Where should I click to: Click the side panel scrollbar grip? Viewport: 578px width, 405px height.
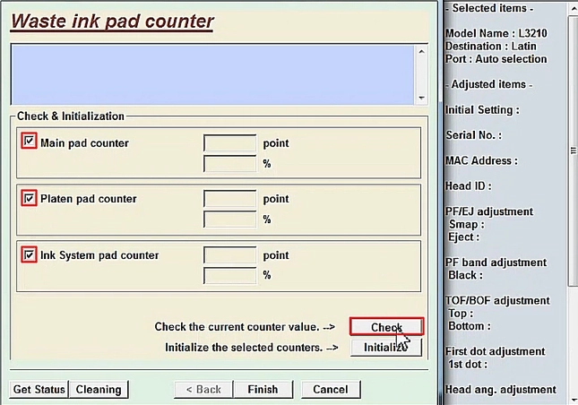pyautogui.click(x=573, y=151)
